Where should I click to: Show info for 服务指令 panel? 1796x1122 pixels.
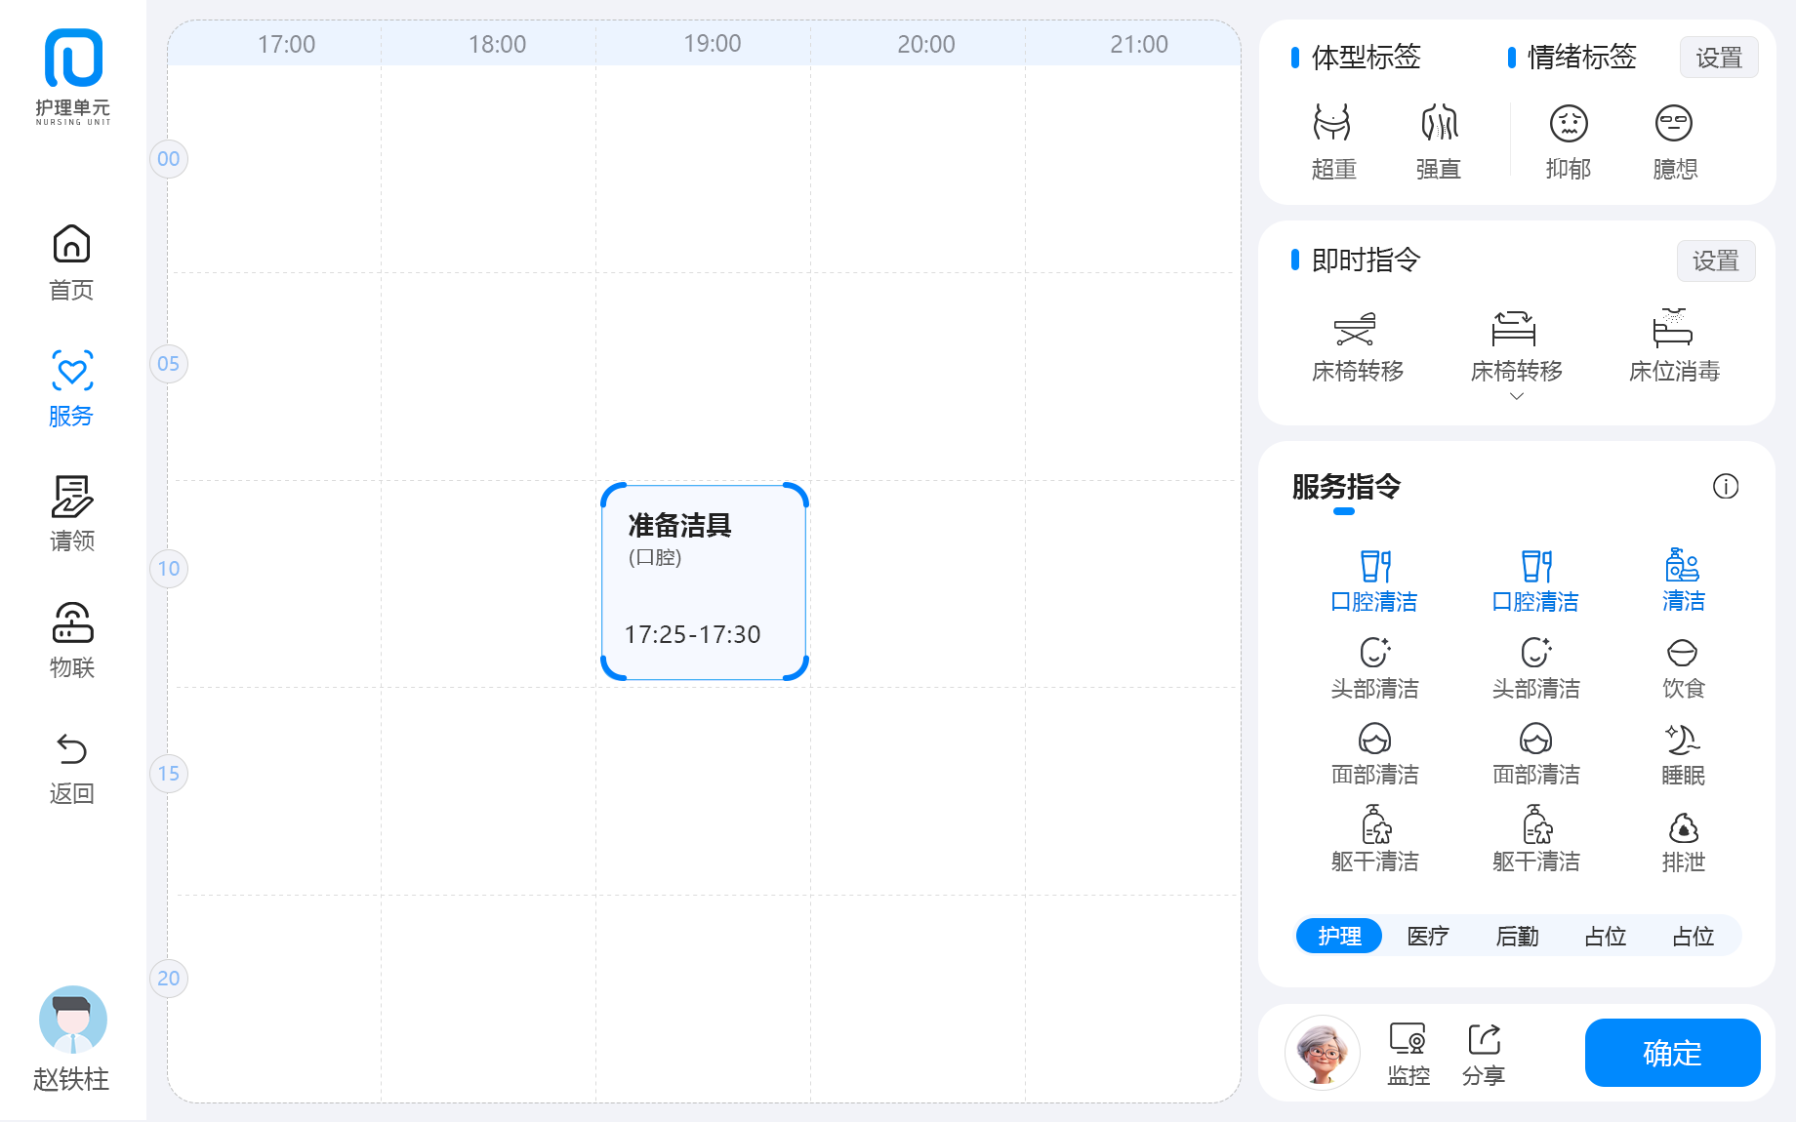tap(1725, 486)
